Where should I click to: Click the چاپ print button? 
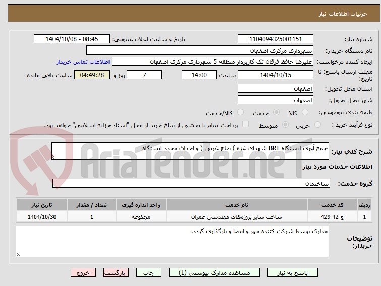(149, 273)
